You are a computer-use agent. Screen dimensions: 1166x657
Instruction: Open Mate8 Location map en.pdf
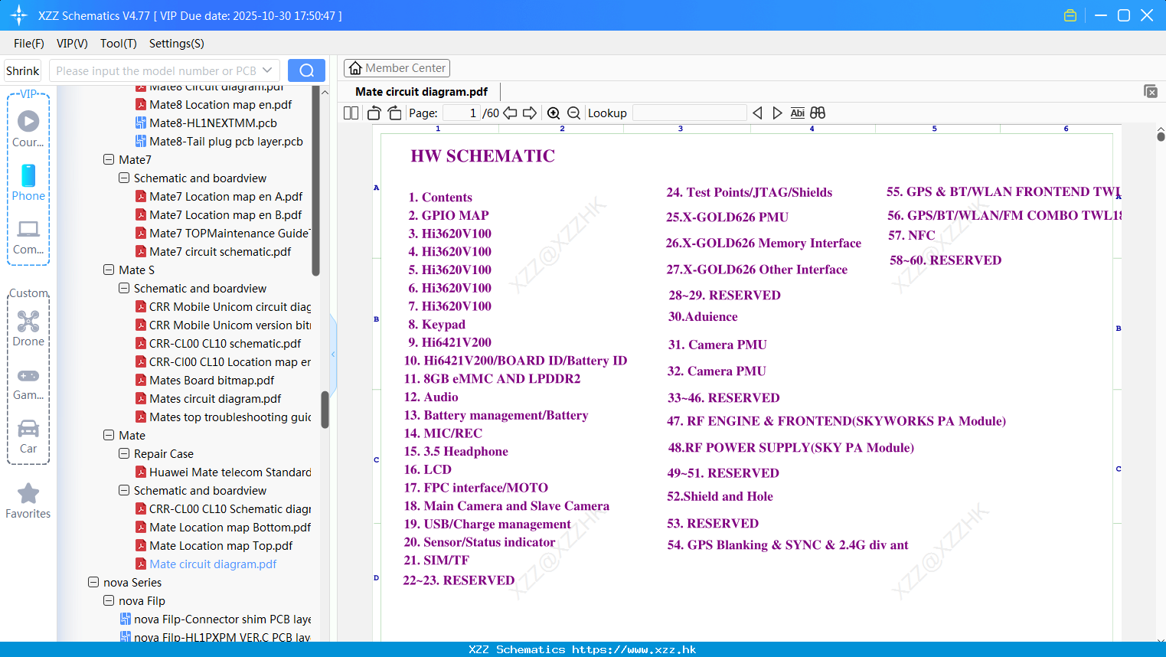[220, 105]
